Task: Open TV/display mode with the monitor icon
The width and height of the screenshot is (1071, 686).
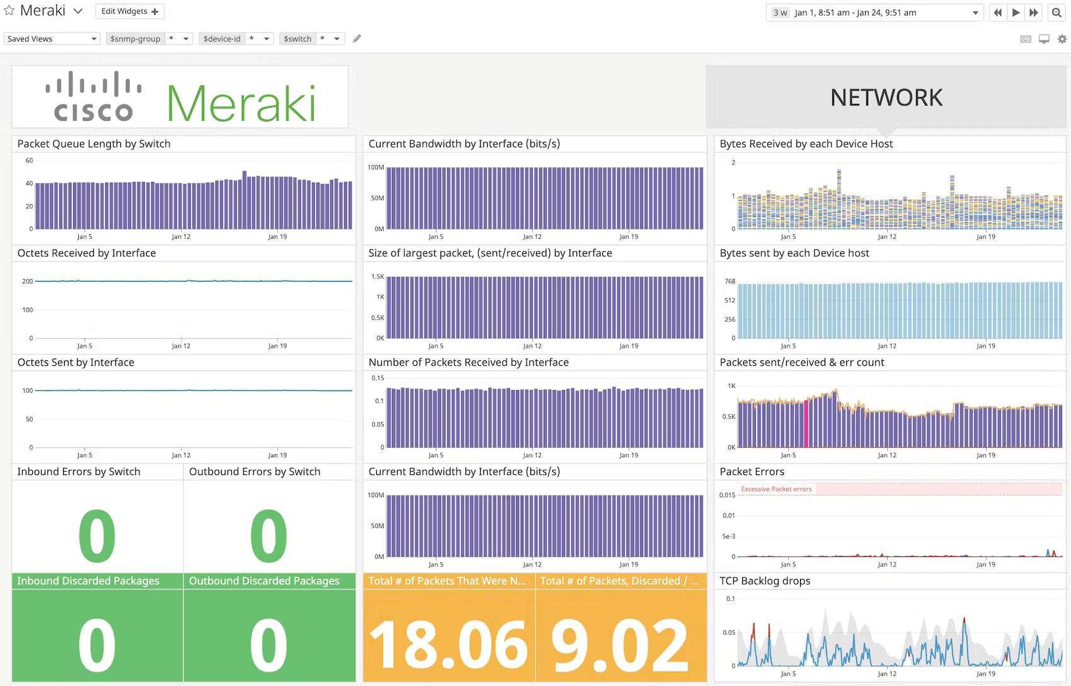Action: (1043, 38)
